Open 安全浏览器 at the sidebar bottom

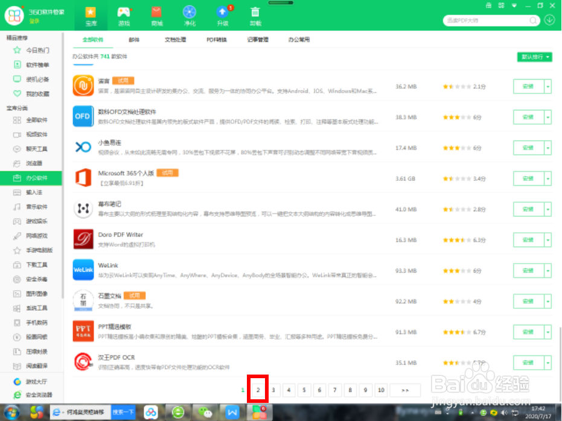coord(33,395)
